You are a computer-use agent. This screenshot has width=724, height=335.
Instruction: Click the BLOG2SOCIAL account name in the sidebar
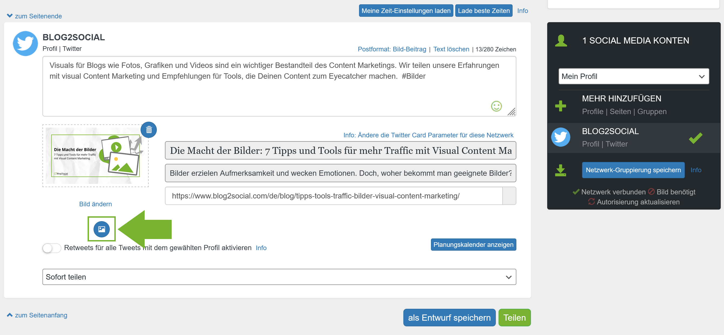pos(610,131)
